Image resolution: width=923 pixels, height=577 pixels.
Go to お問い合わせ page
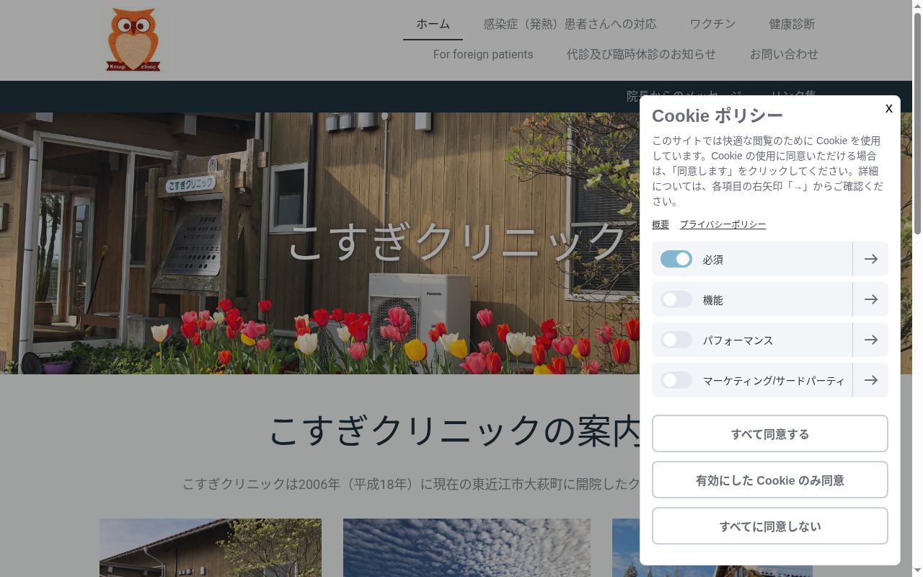(784, 54)
